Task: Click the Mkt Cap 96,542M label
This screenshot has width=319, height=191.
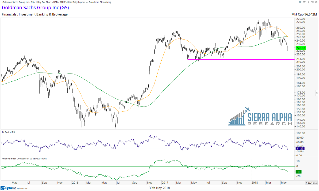Action: point(304,14)
